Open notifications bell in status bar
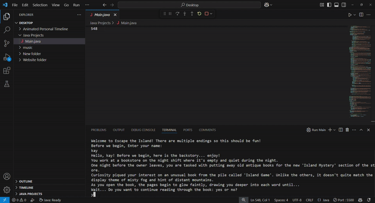The height and width of the screenshot is (203, 375). click(369, 200)
